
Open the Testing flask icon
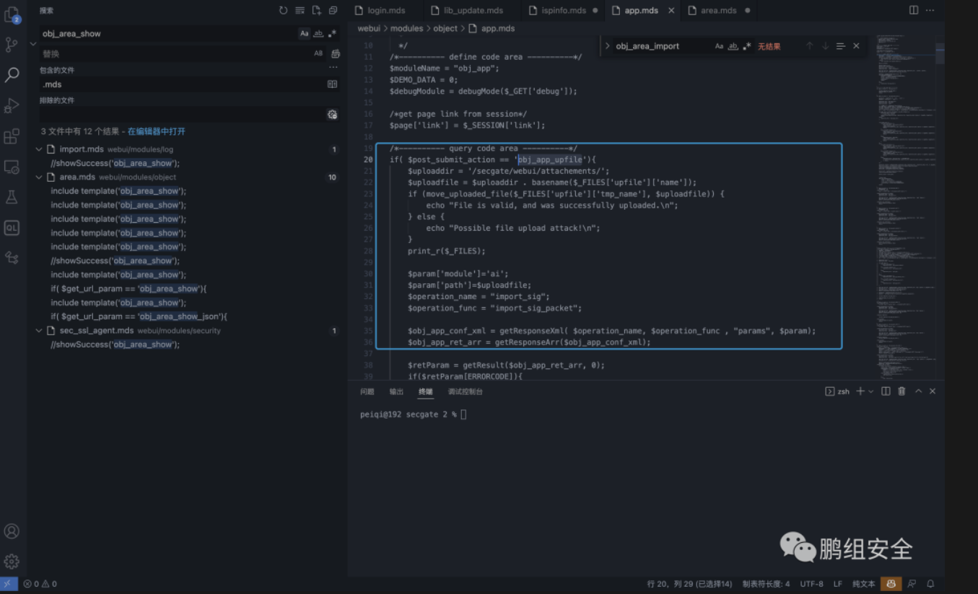(12, 197)
